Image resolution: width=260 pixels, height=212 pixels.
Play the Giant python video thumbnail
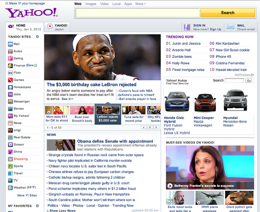(x=239, y=198)
